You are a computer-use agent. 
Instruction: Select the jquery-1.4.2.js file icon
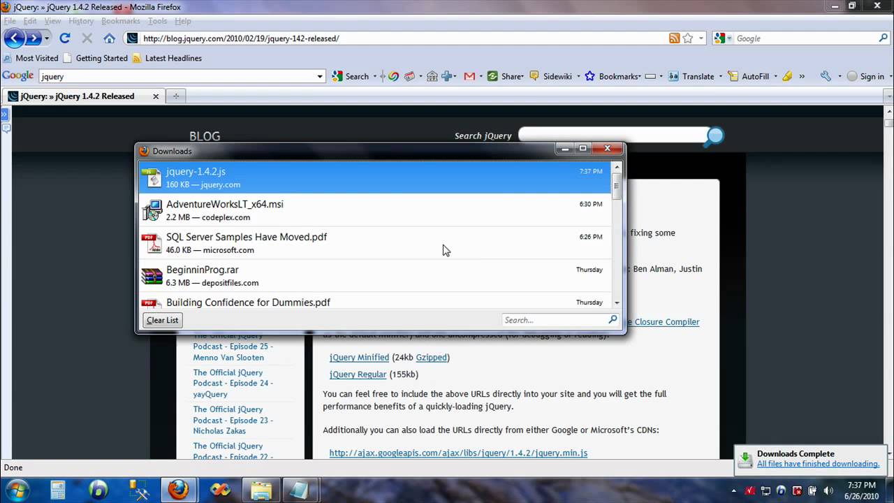point(152,177)
